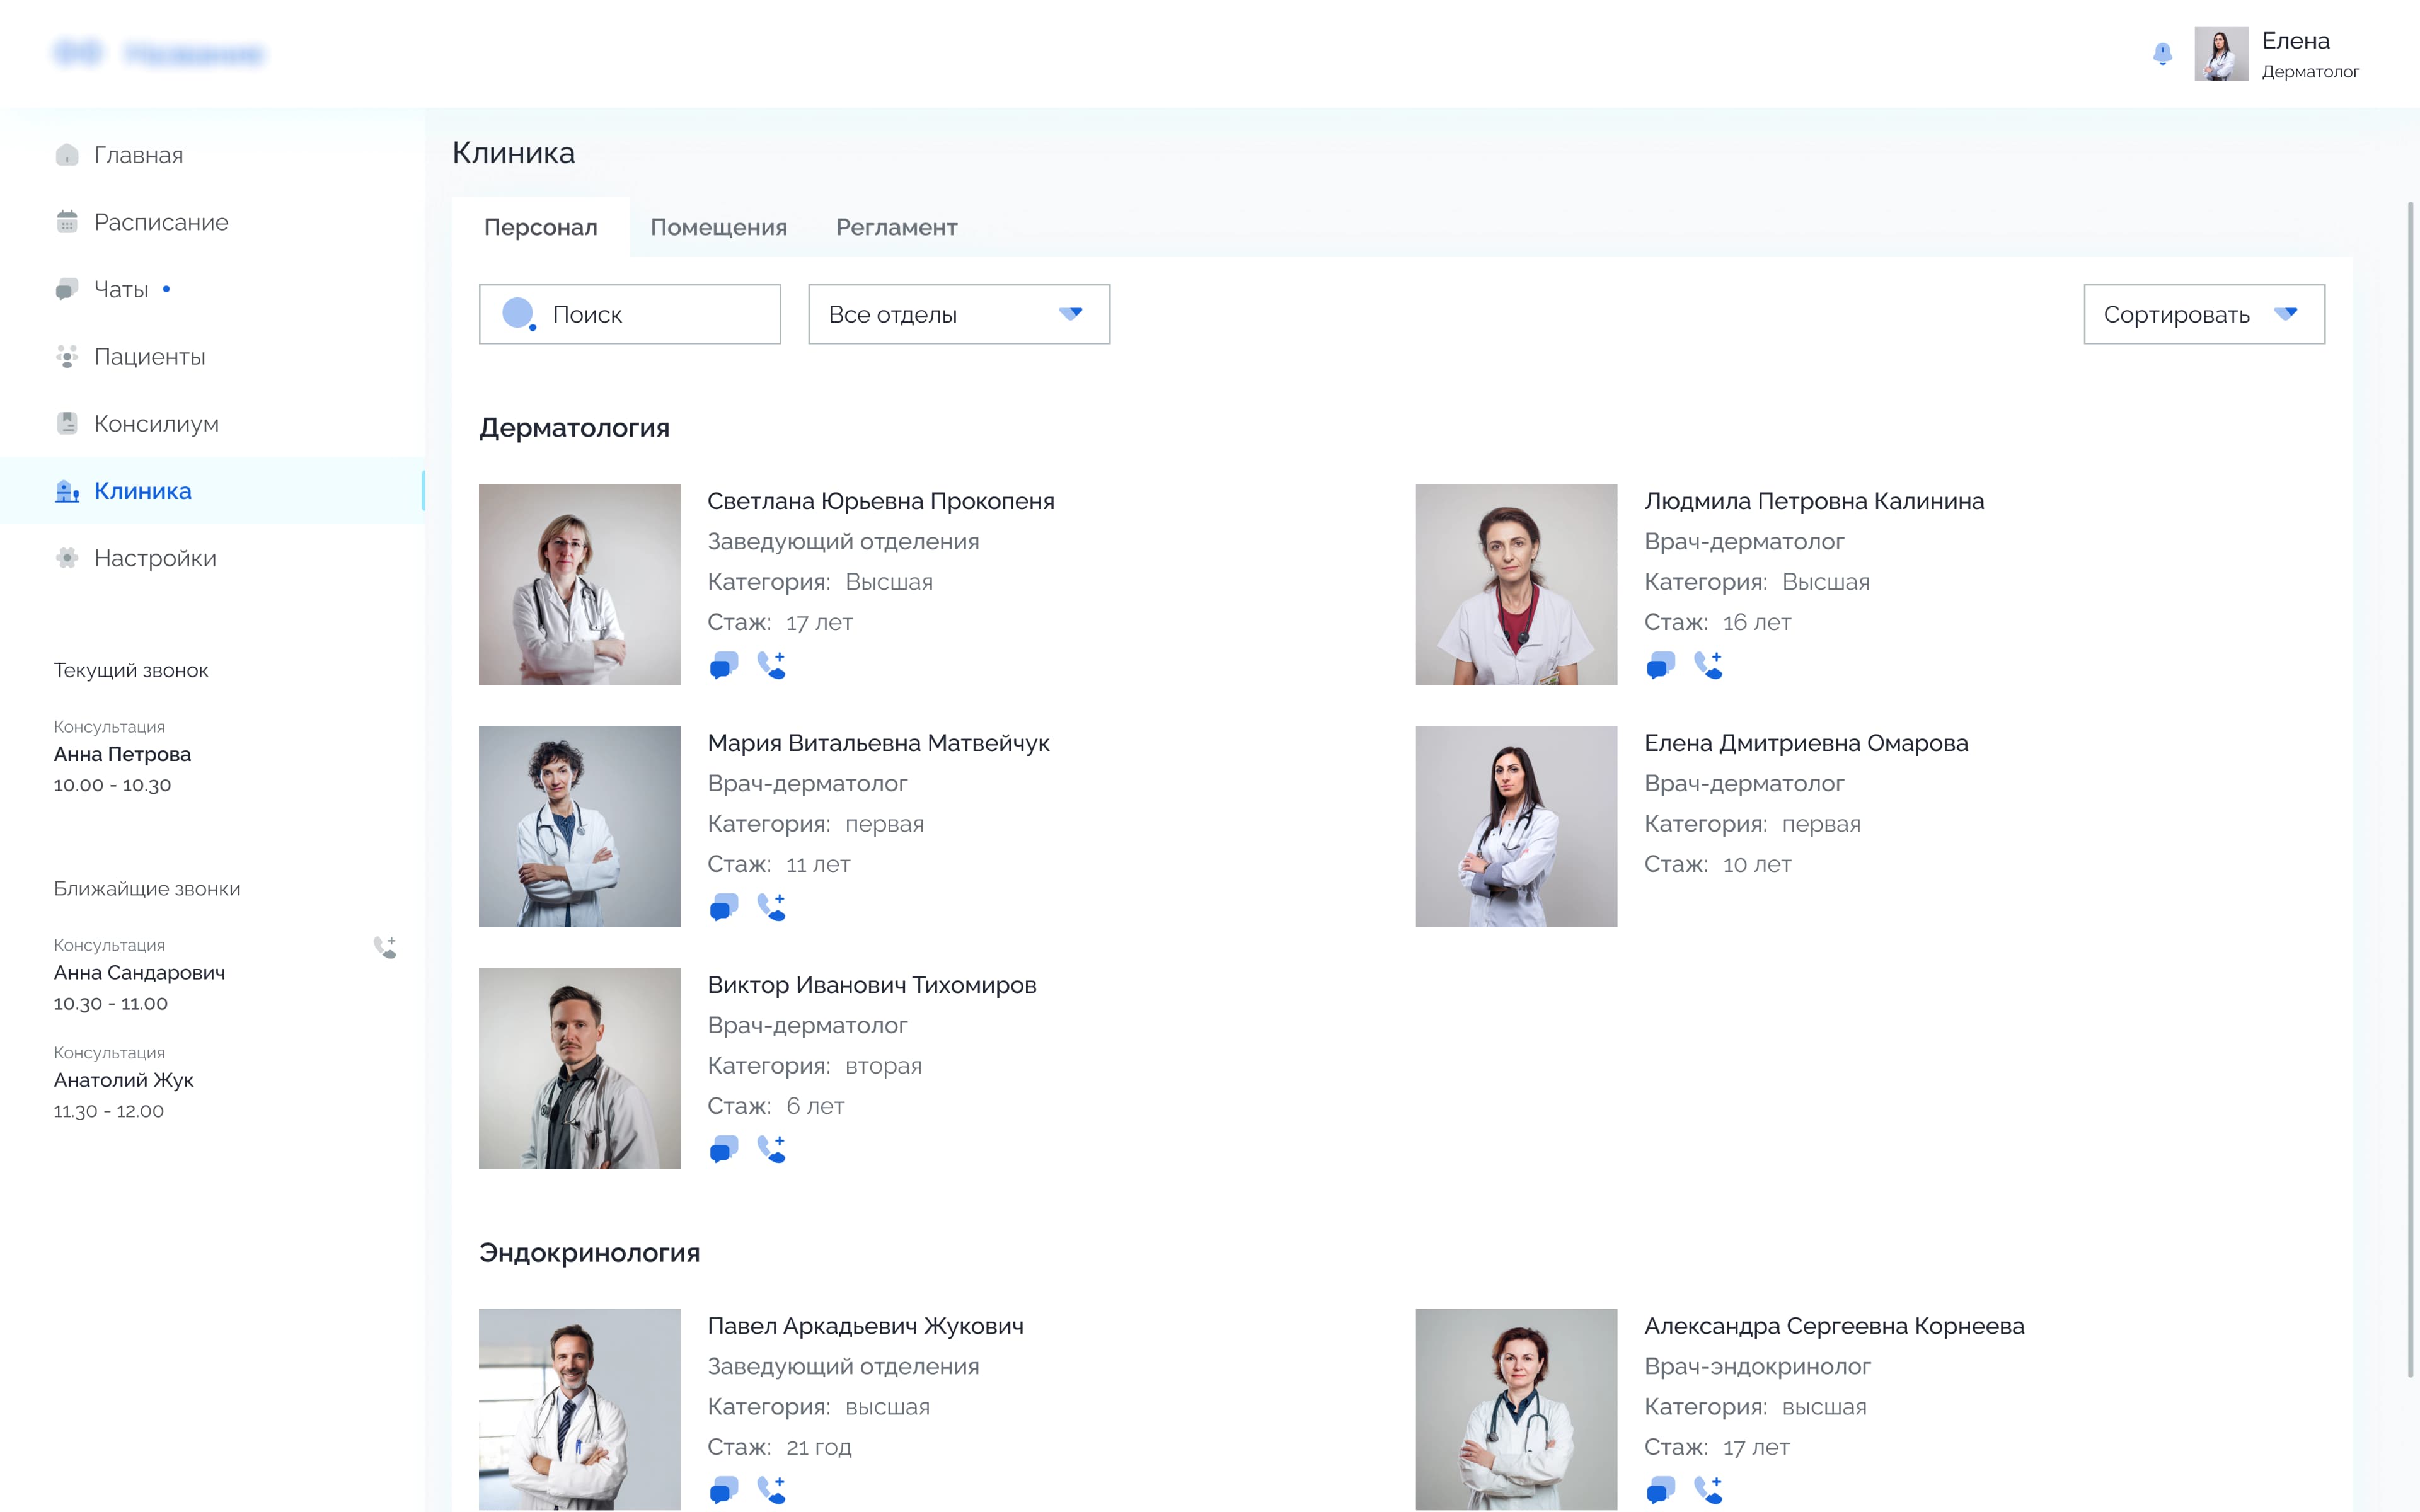Viewport: 2420px width, 1512px height.
Task: Call Александра Сергеевна Корнеева via phone icon
Action: (1708, 1490)
